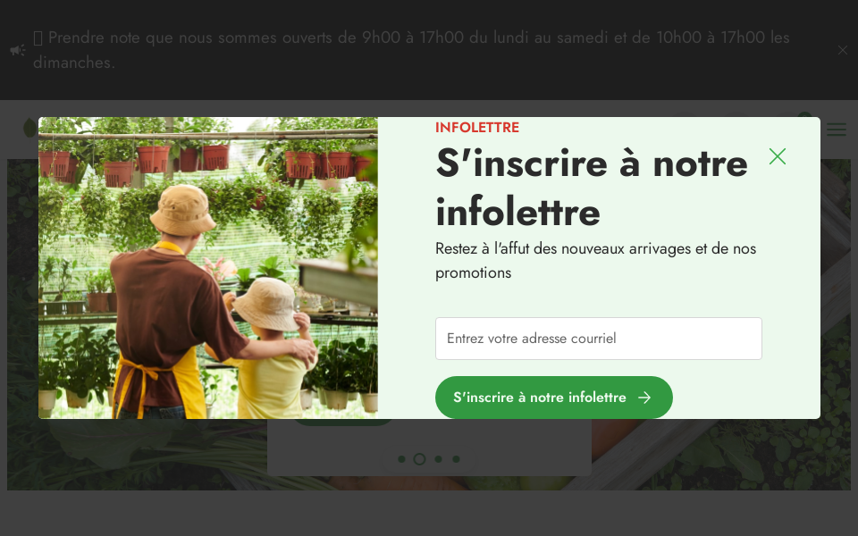
Task: Go to the third carousel slide dot
Action: coord(438,459)
